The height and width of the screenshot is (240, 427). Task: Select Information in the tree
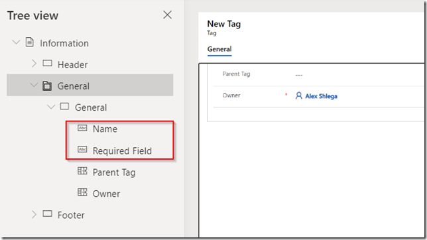(x=64, y=43)
